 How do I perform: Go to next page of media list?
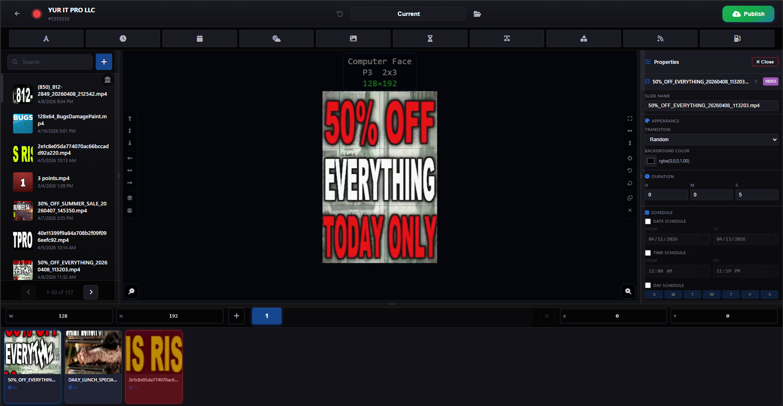91,292
